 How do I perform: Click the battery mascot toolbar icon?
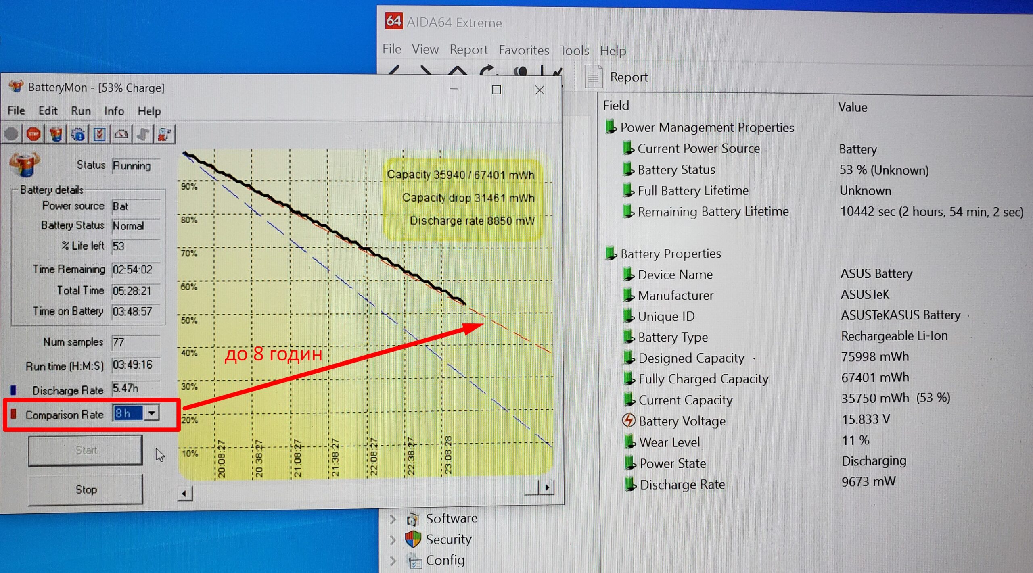(x=56, y=134)
